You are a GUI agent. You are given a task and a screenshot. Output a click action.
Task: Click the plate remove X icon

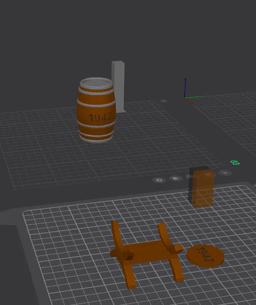pos(225,173)
